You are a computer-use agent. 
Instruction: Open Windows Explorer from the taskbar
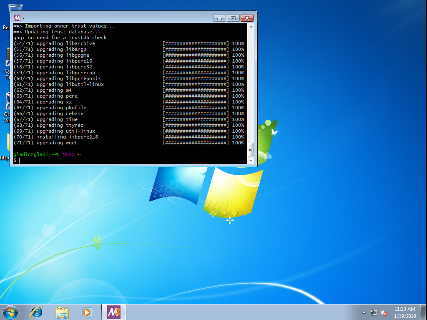coord(62,312)
